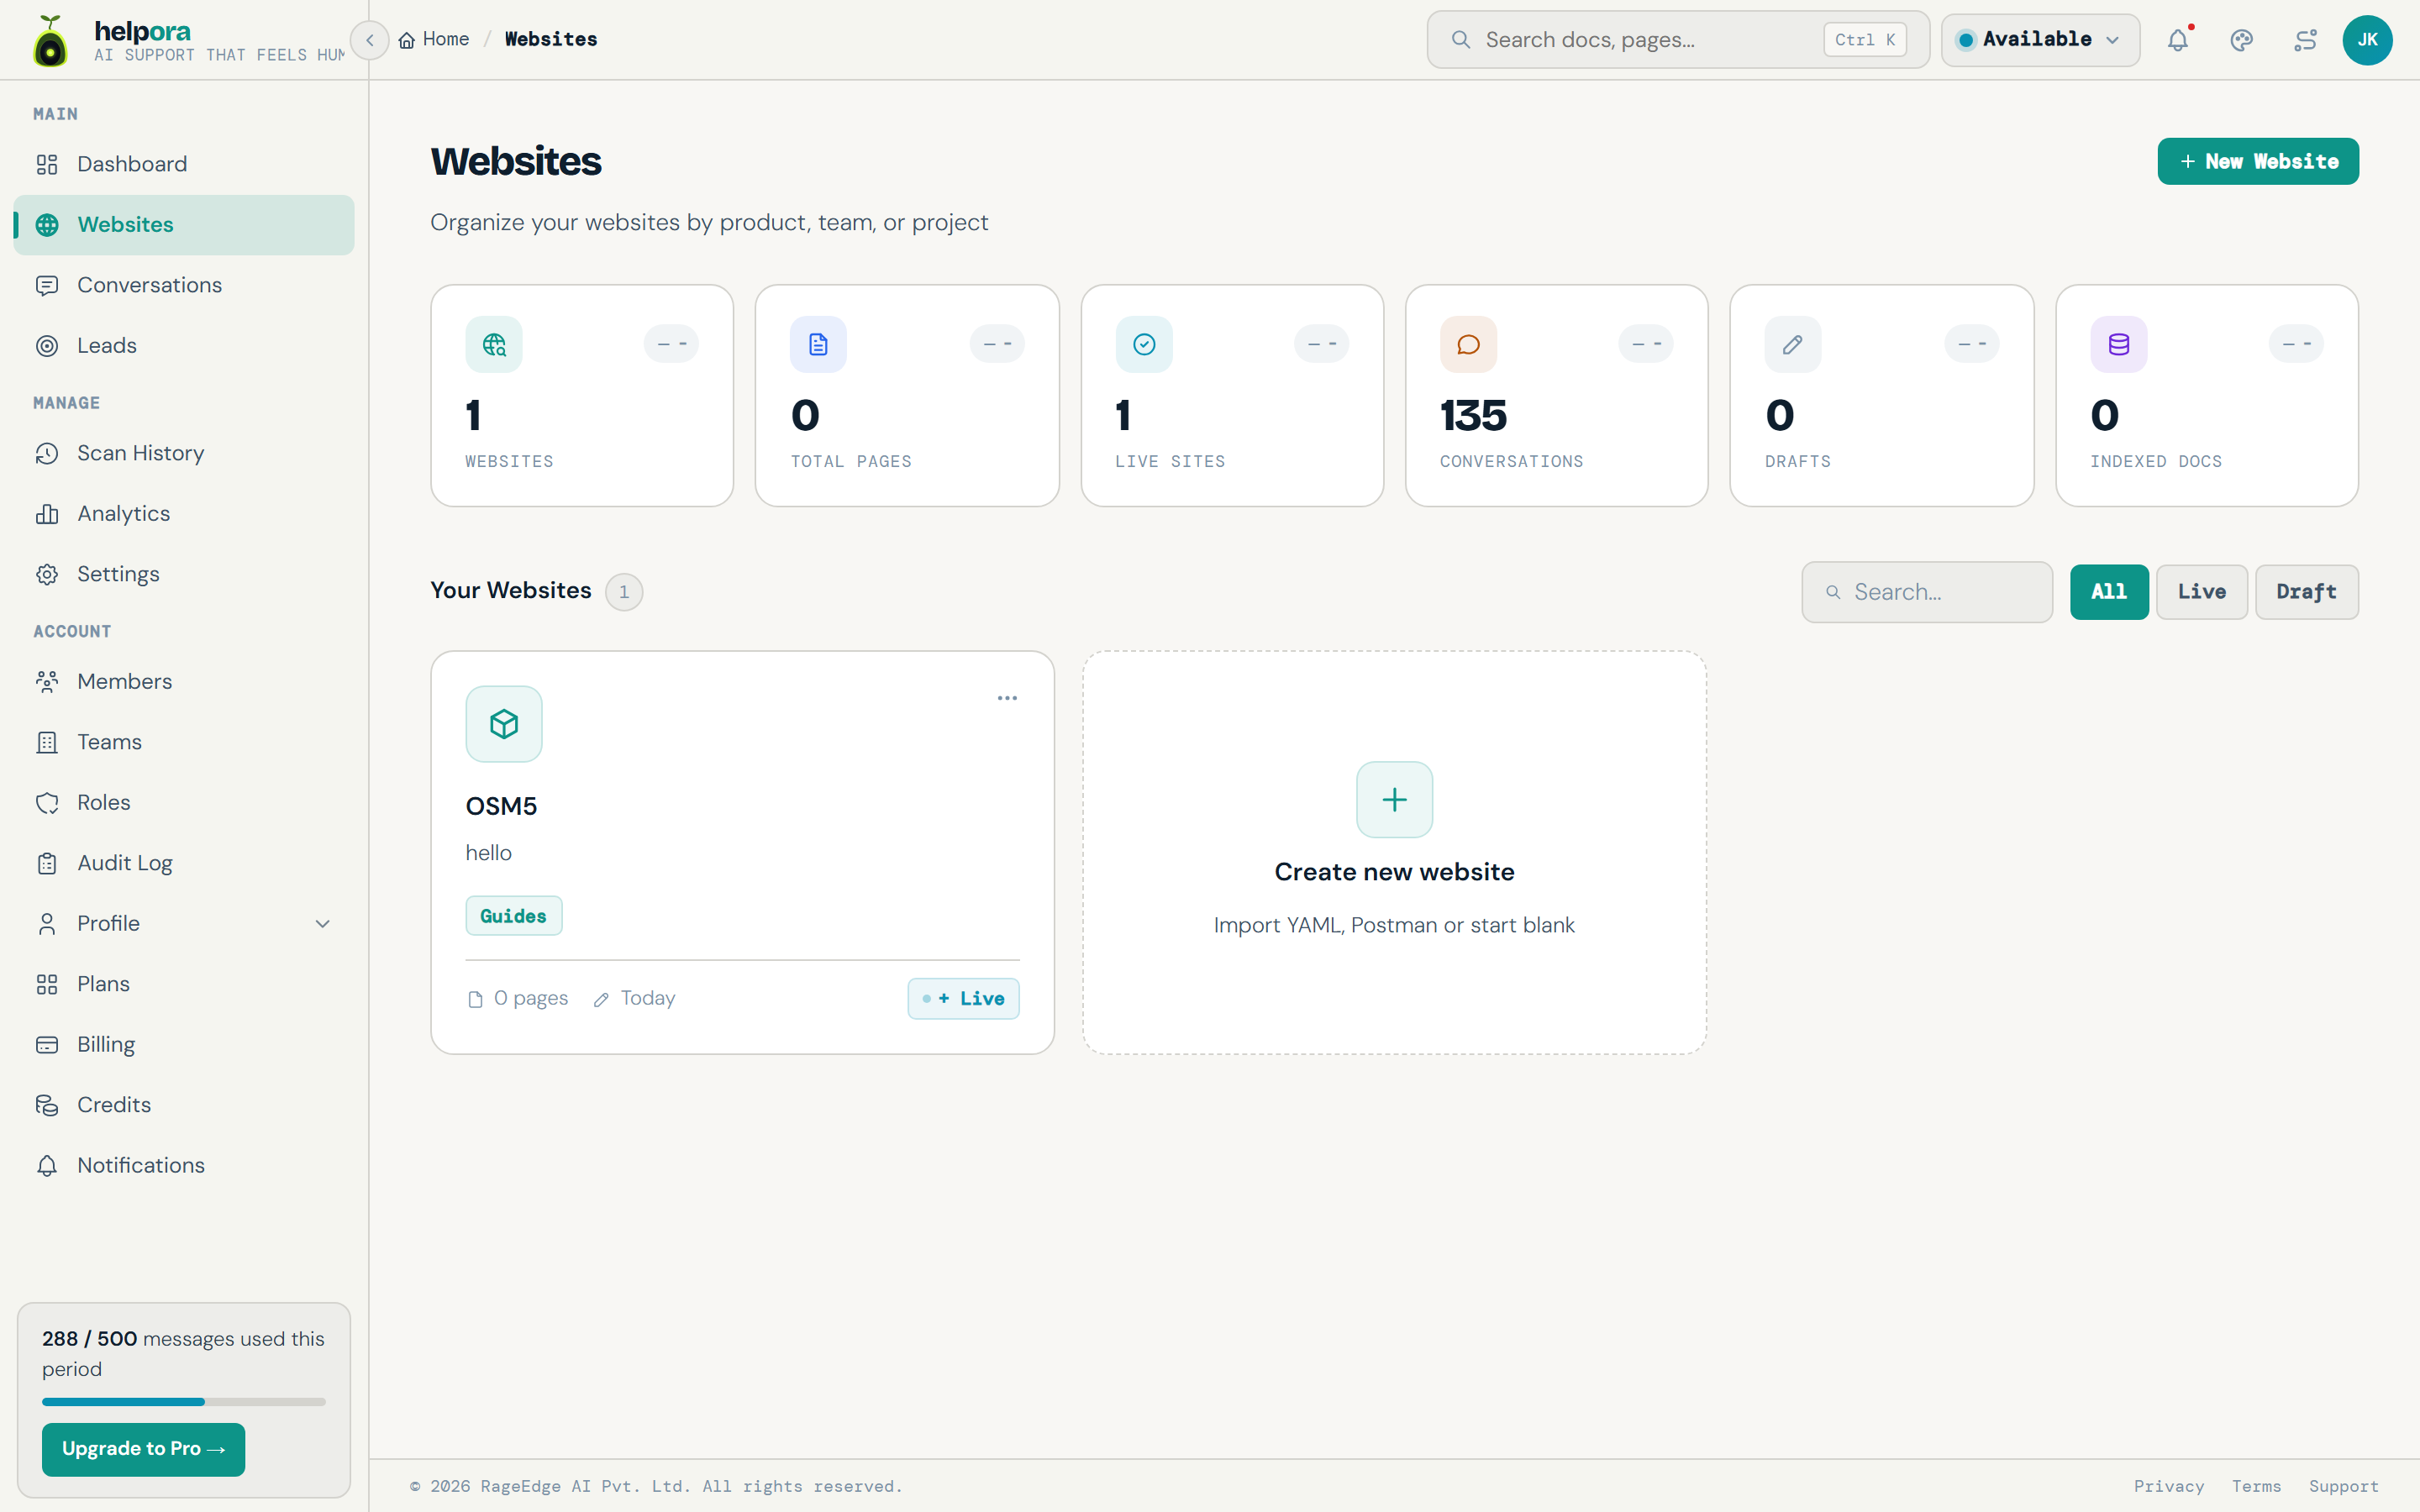Image resolution: width=2420 pixels, height=1512 pixels.
Task: Click the home icon in the breadcrumb
Action: 407,40
